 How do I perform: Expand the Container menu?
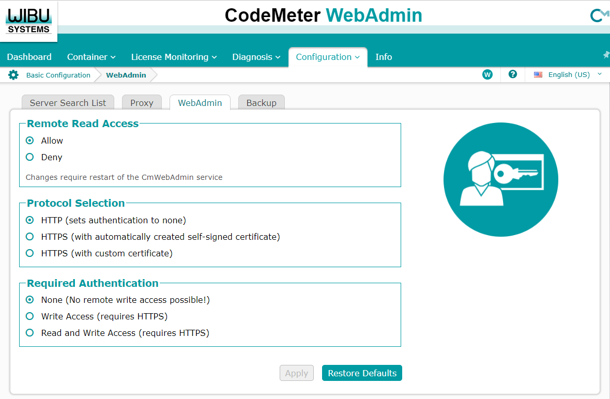91,57
